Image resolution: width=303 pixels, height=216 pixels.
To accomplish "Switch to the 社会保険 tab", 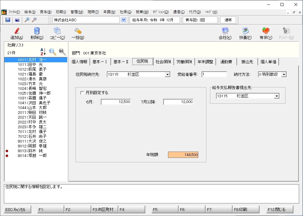I will (x=163, y=62).
